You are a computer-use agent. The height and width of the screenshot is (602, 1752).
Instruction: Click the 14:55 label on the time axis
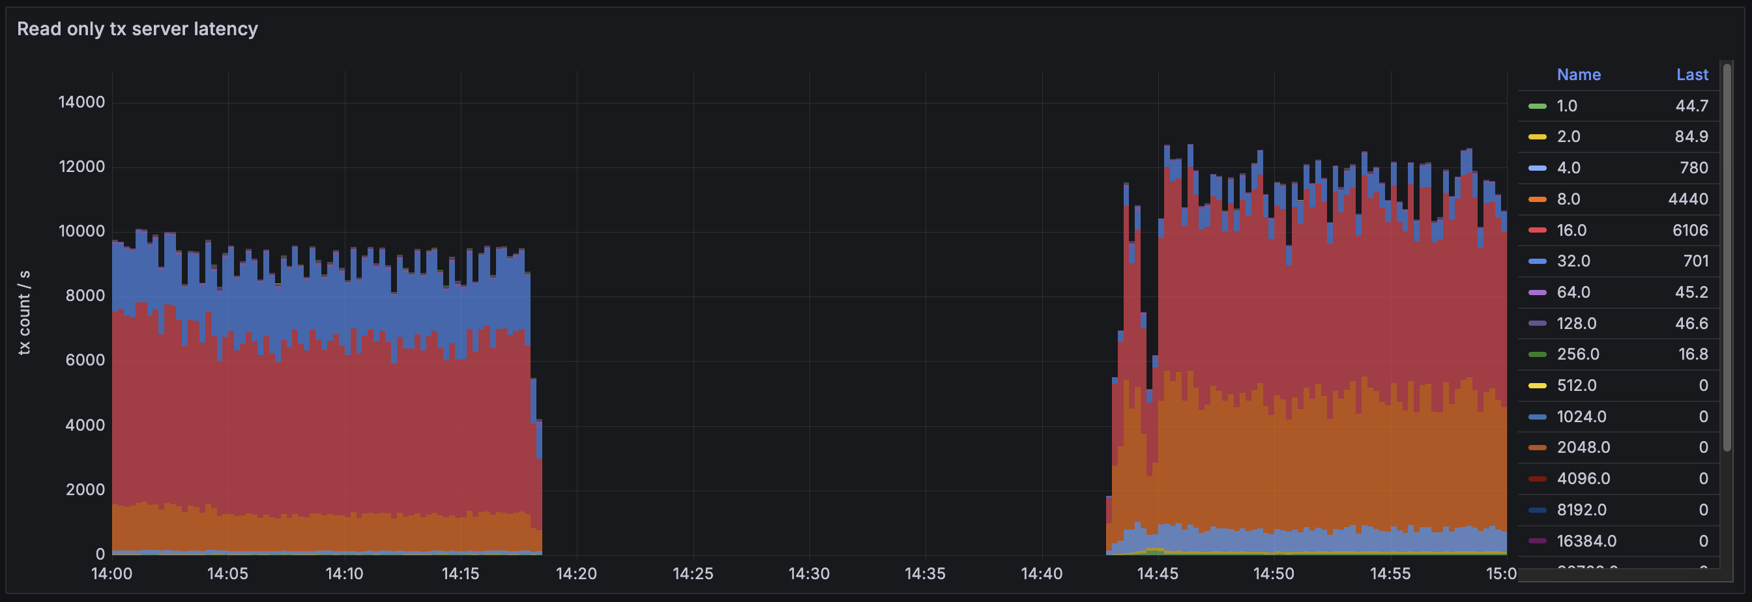point(1390,574)
